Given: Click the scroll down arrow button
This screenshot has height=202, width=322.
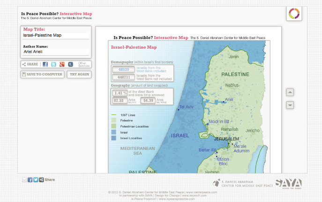Looking at the screenshot, I should [290, 105].
